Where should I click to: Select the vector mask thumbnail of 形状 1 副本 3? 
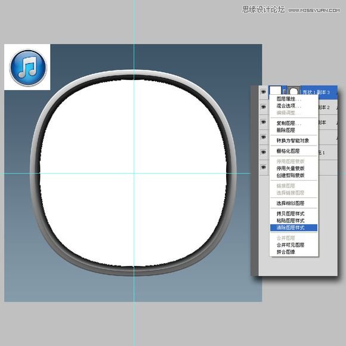click(x=294, y=91)
